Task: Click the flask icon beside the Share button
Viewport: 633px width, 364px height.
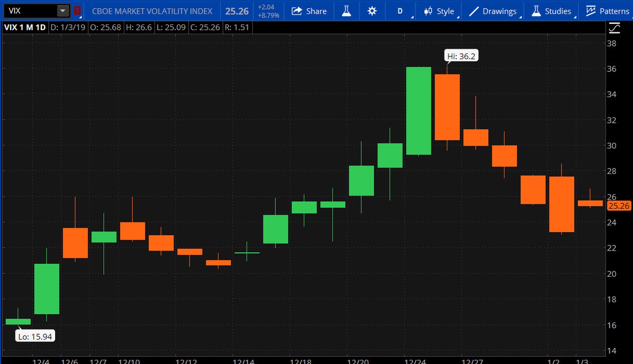Action: [346, 11]
